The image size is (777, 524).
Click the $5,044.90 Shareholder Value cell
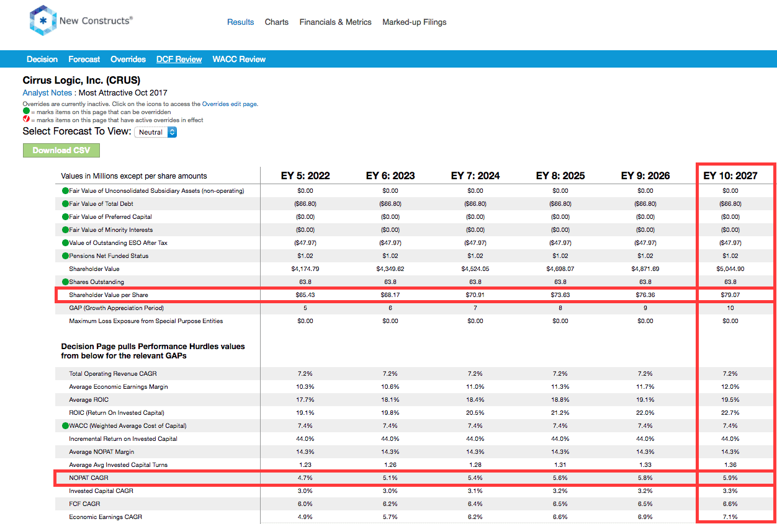tap(730, 269)
